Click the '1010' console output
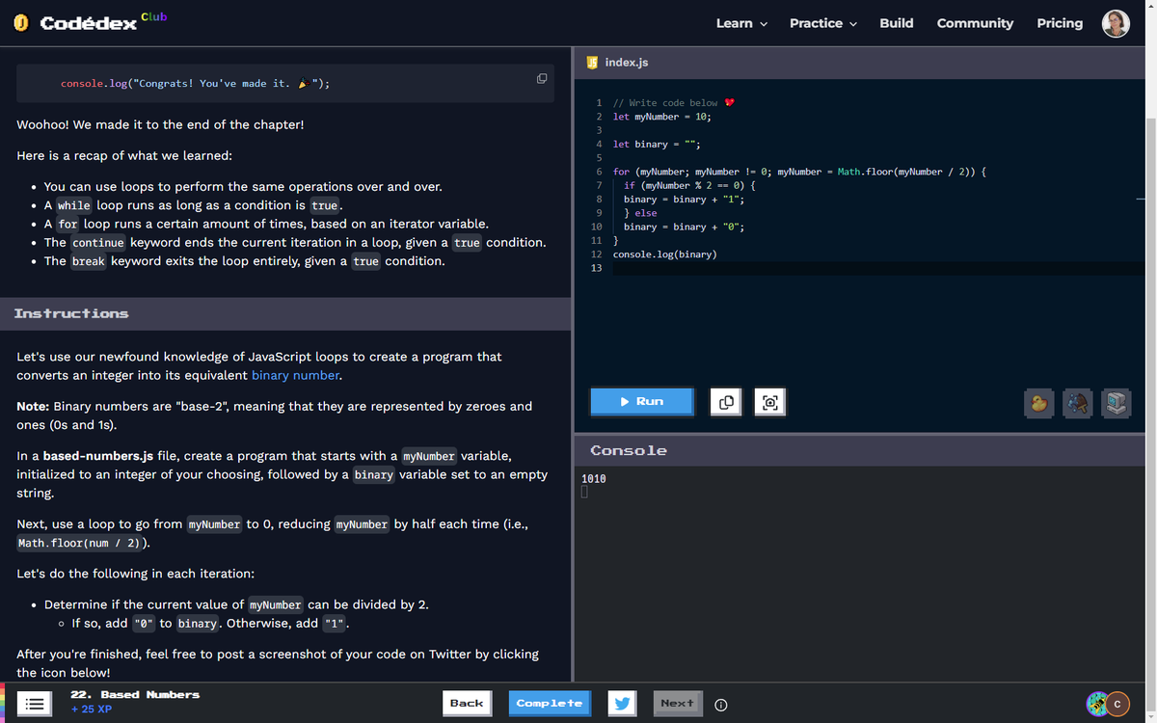 pyautogui.click(x=594, y=478)
